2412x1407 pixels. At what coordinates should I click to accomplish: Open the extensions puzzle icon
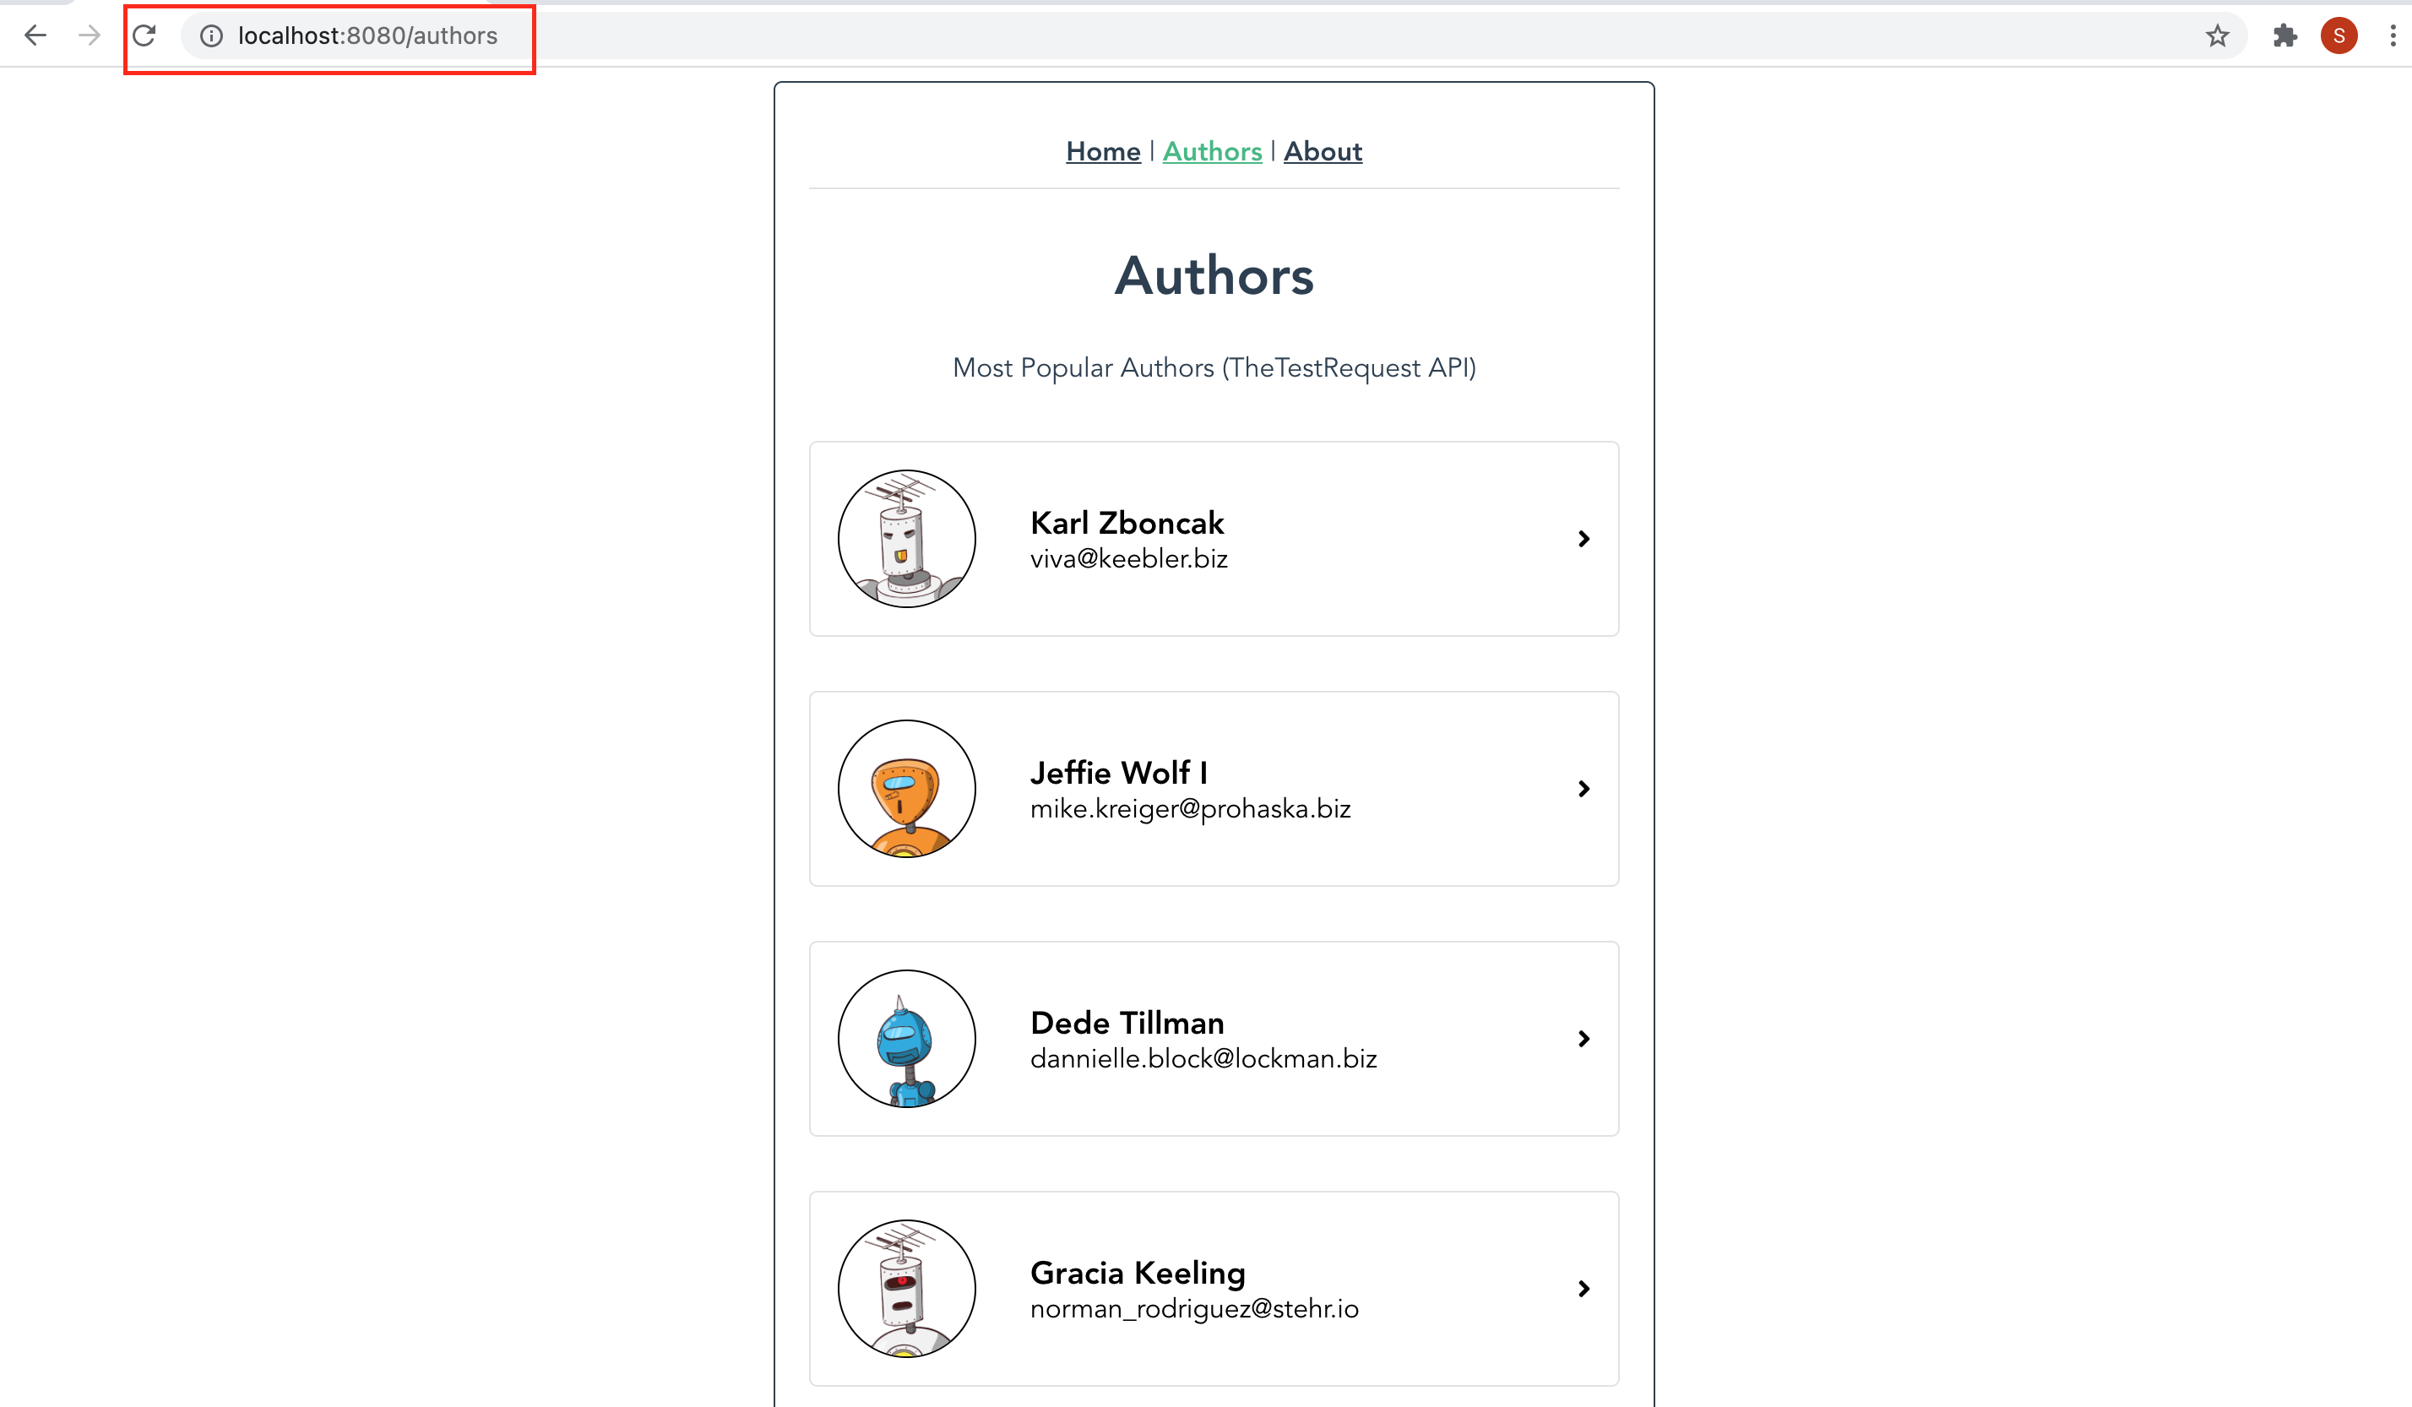[2284, 36]
